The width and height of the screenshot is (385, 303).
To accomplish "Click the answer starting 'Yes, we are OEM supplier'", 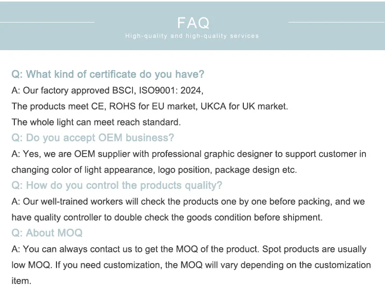I will tap(189, 154).
